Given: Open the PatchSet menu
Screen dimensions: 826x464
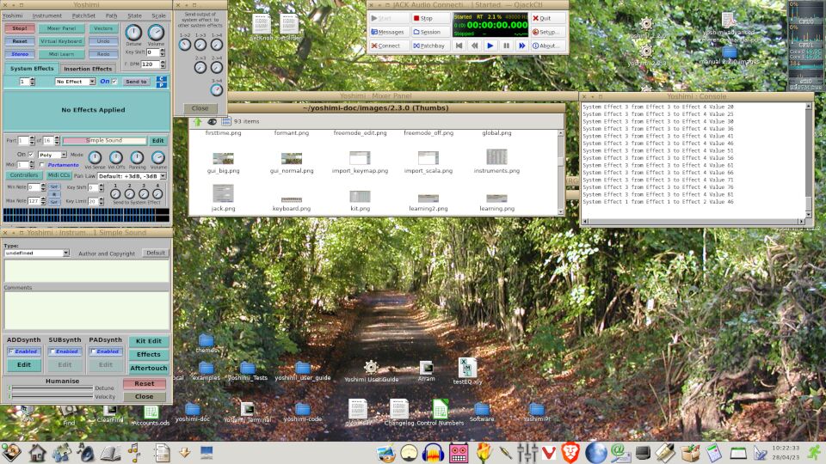Looking at the screenshot, I should (x=83, y=15).
